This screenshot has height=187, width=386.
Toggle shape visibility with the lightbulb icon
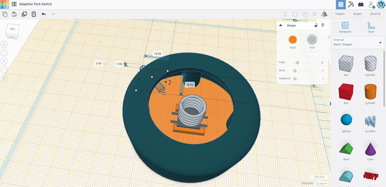[323, 25]
